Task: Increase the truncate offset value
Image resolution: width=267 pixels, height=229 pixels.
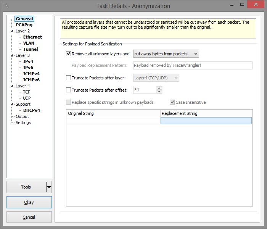Action: [159, 88]
